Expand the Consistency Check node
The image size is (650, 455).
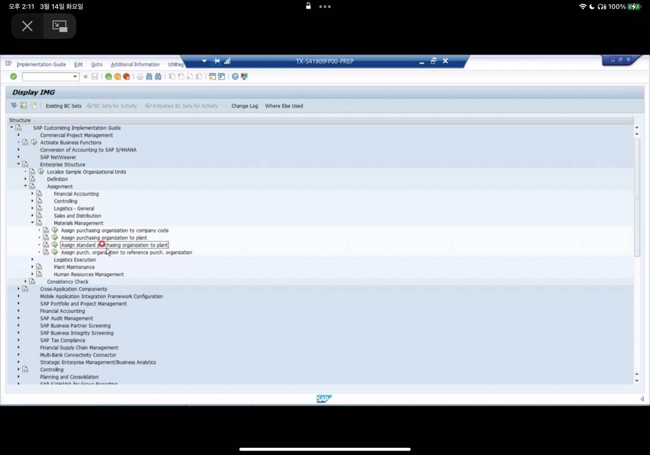click(x=26, y=282)
